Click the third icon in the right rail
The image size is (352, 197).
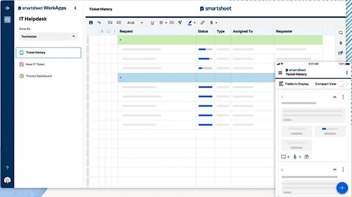pyautogui.click(x=340, y=53)
